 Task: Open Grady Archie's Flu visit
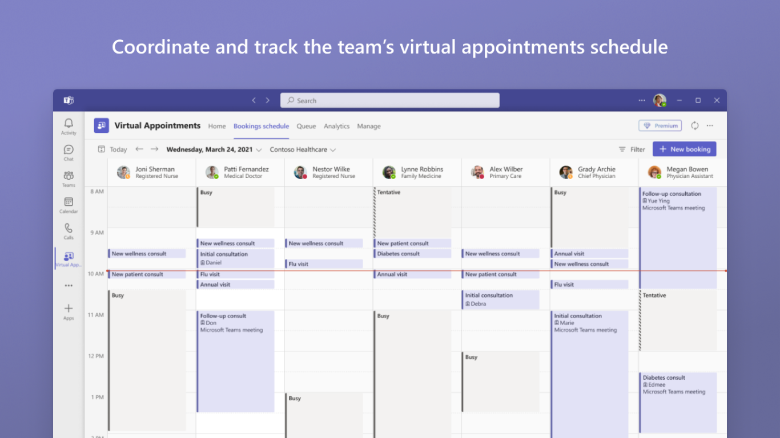[x=589, y=285]
